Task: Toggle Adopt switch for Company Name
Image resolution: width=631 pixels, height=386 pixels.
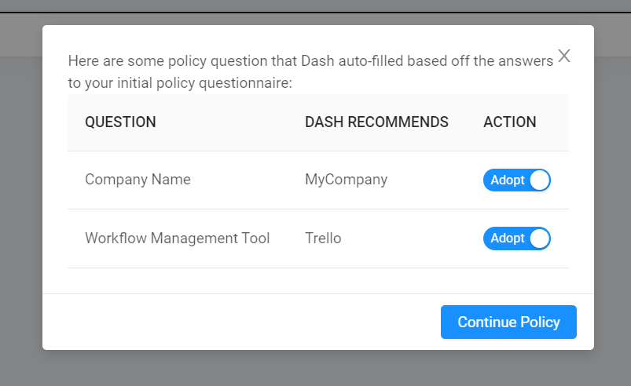Action: click(x=516, y=180)
